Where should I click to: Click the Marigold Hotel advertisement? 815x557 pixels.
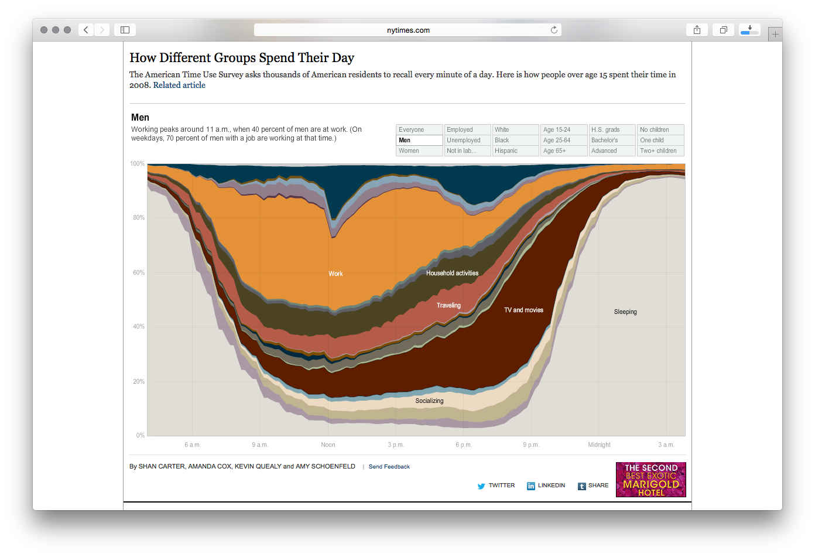[x=650, y=479]
